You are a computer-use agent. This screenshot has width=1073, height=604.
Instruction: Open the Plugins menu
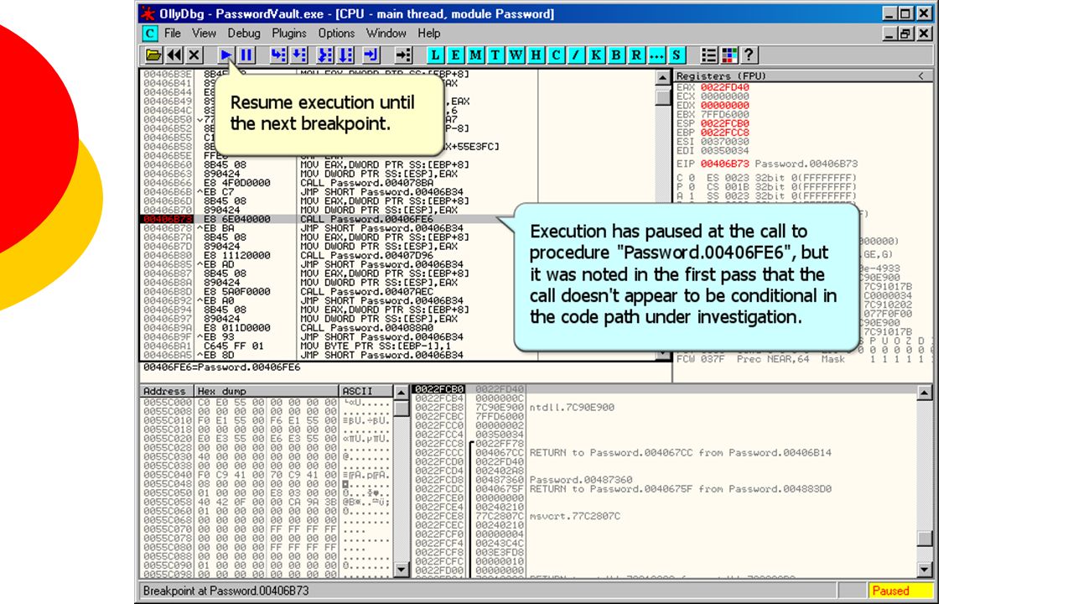pos(289,34)
